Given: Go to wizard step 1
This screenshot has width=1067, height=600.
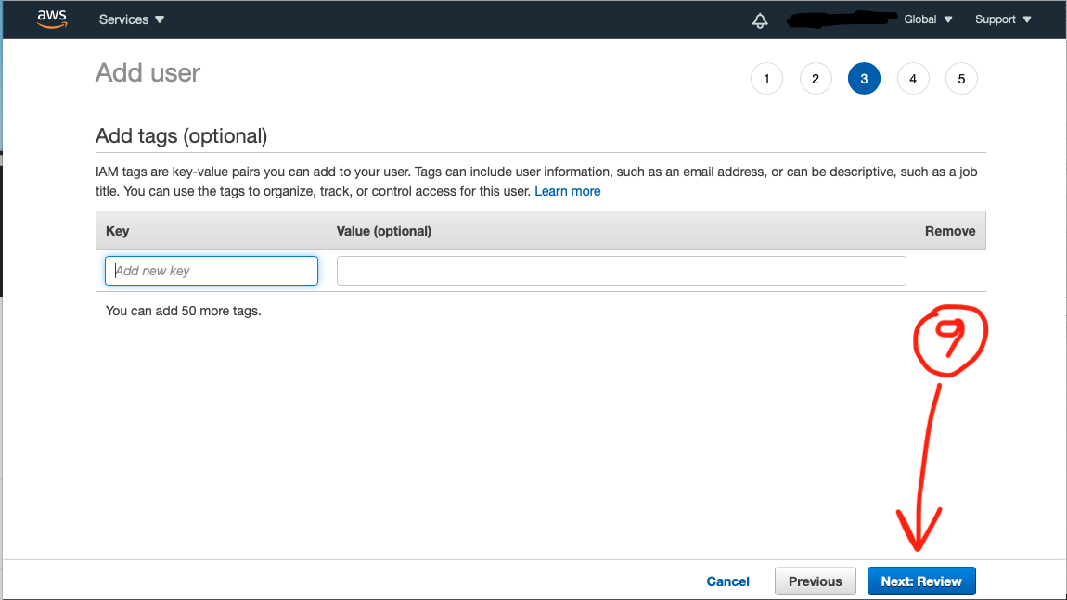Looking at the screenshot, I should click(x=766, y=79).
